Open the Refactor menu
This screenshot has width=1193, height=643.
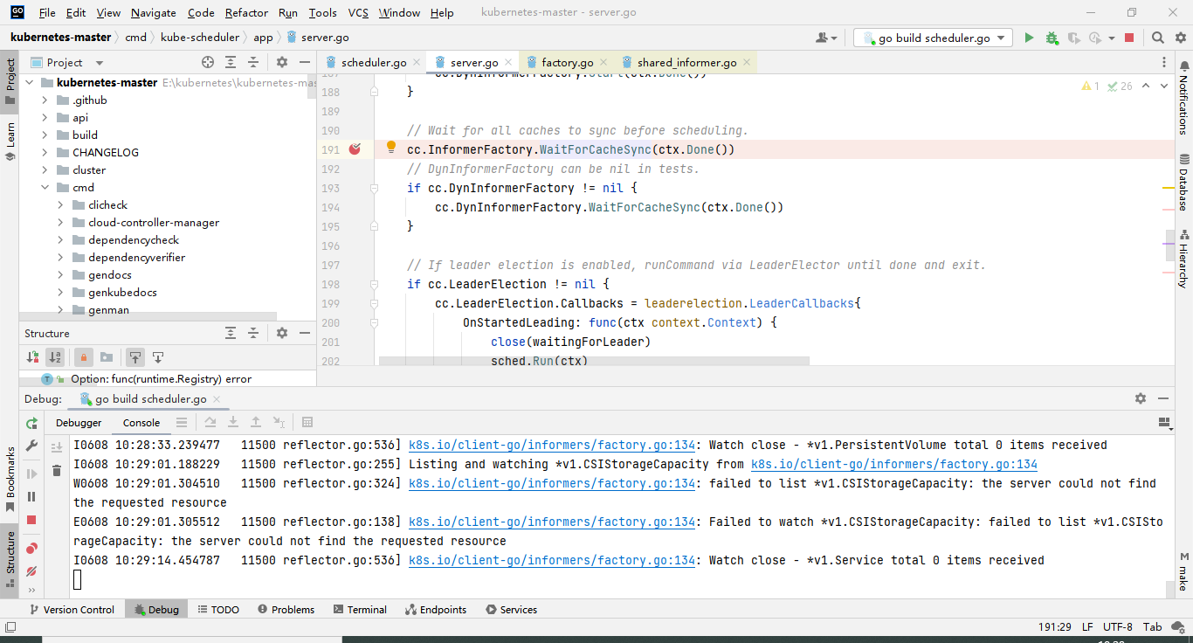point(246,13)
